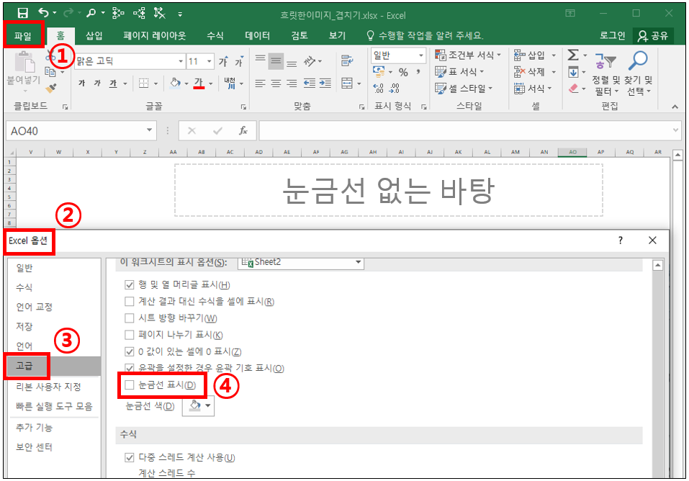This screenshot has height=481, width=689.
Task: Toggle underline formatting 가 icon
Action: coord(113,83)
